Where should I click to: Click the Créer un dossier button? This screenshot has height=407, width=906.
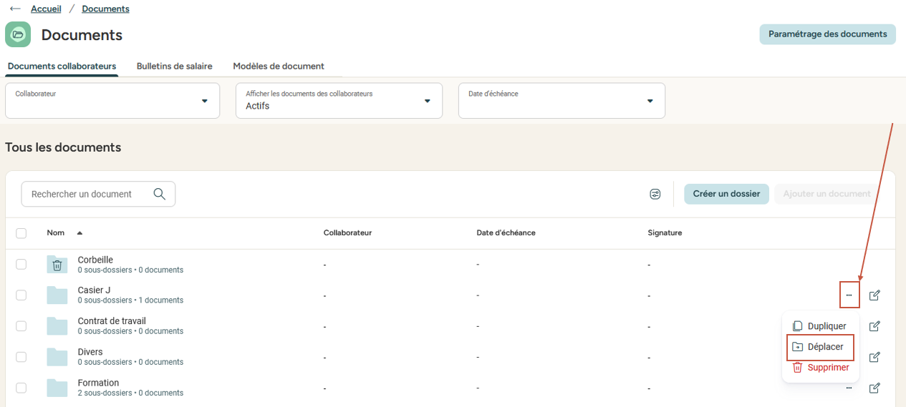(x=726, y=194)
